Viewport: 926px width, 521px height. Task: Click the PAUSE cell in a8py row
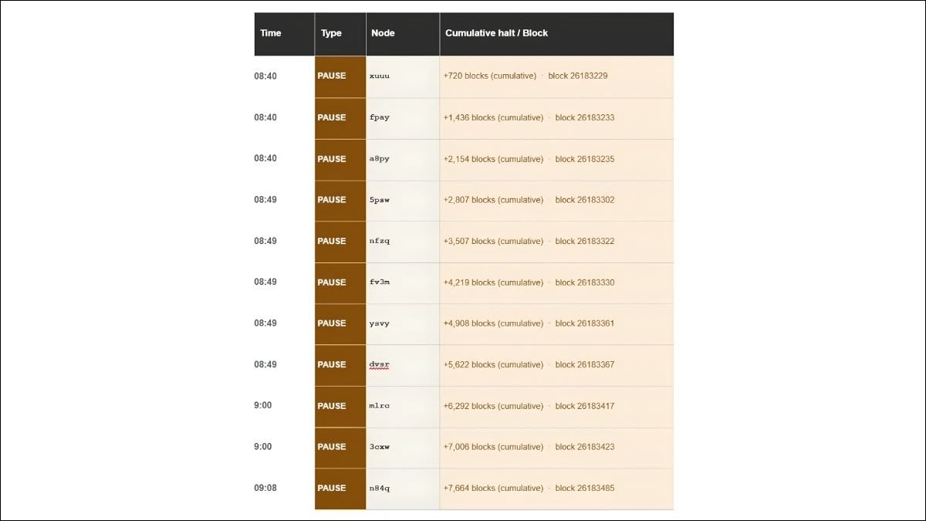[x=340, y=159]
